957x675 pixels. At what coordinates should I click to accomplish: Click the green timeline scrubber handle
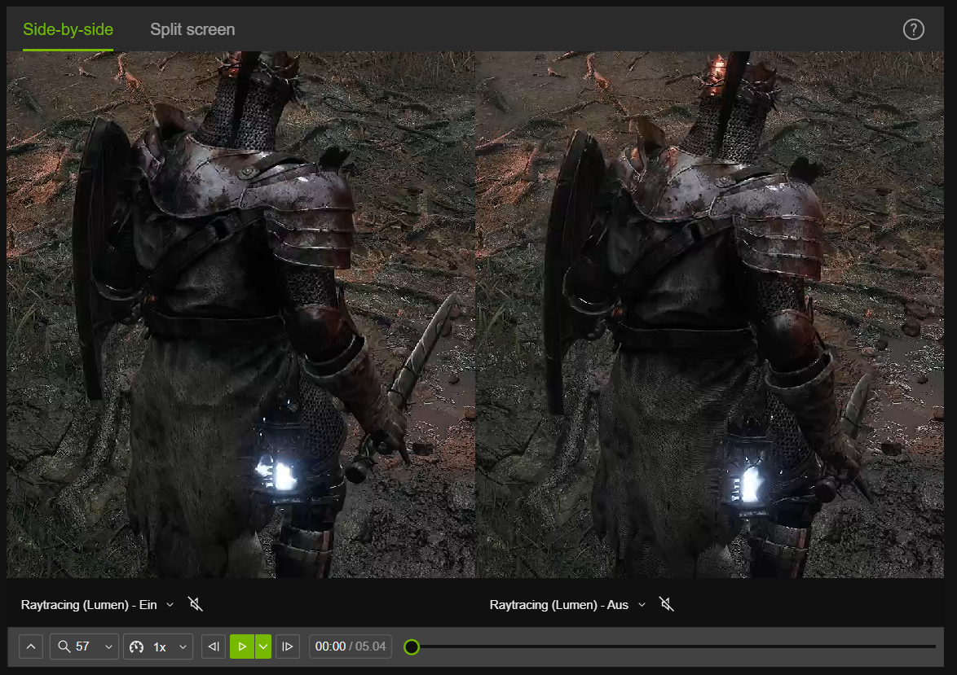pyautogui.click(x=412, y=647)
